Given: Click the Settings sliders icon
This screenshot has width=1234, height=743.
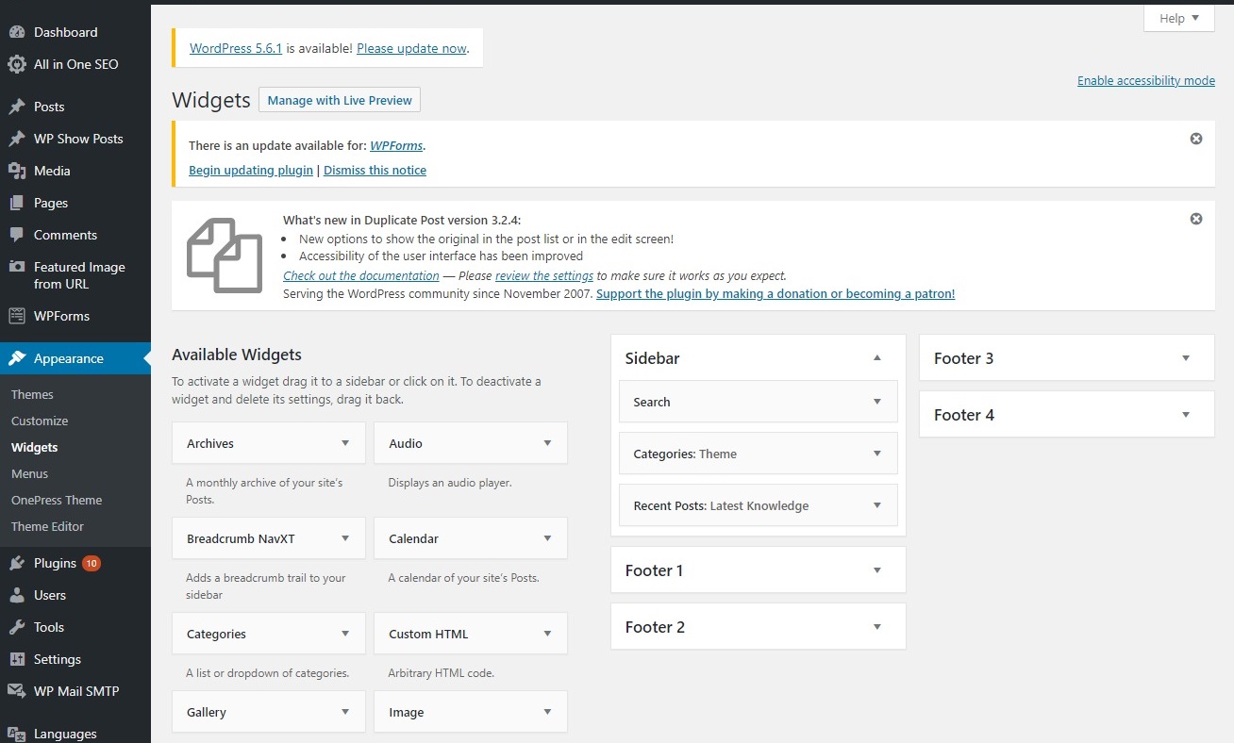Looking at the screenshot, I should (x=16, y=659).
